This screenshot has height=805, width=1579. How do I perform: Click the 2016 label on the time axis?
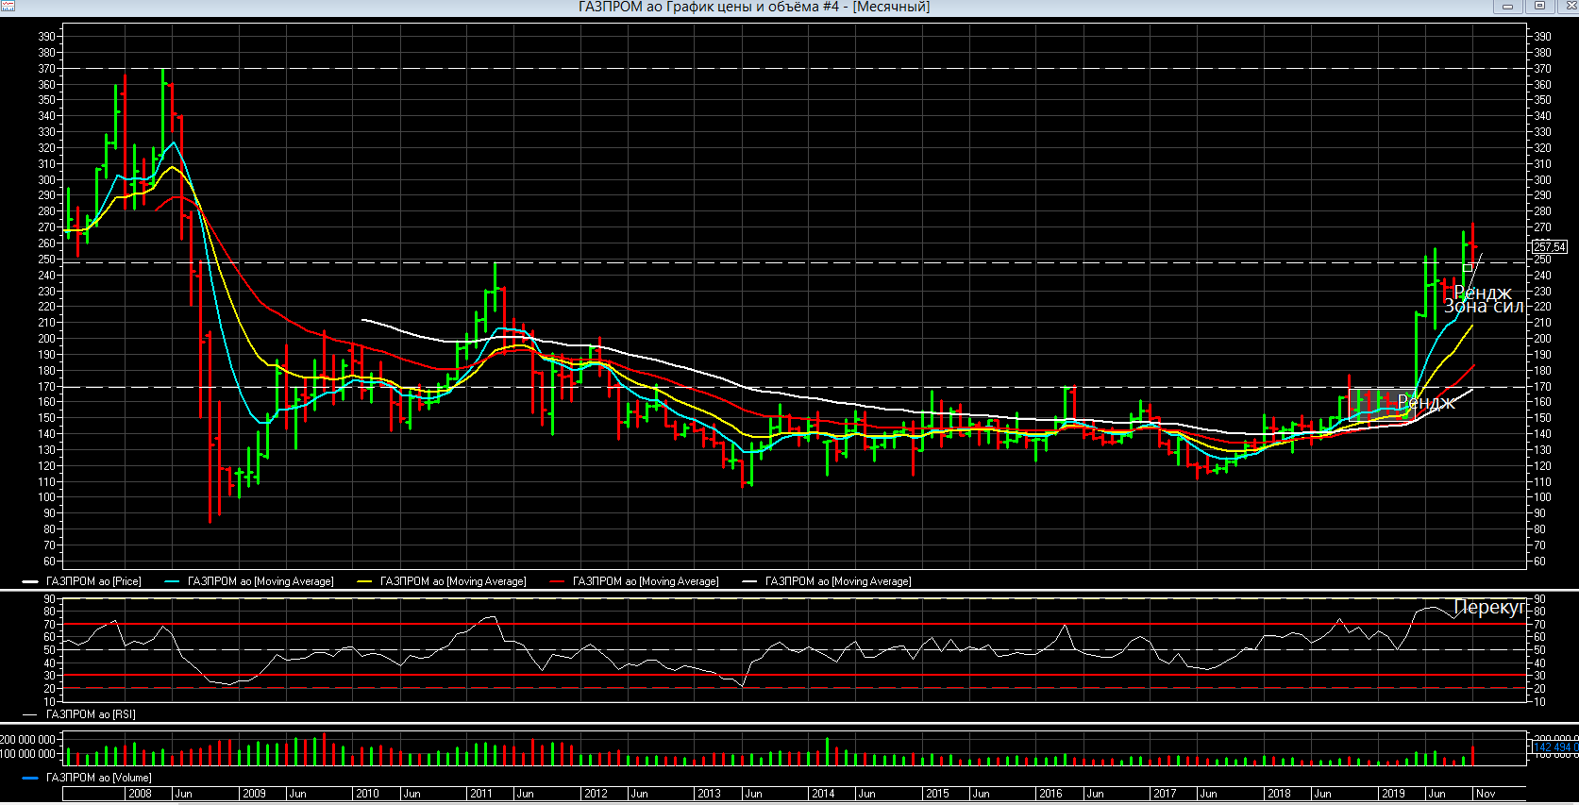[x=1050, y=794]
